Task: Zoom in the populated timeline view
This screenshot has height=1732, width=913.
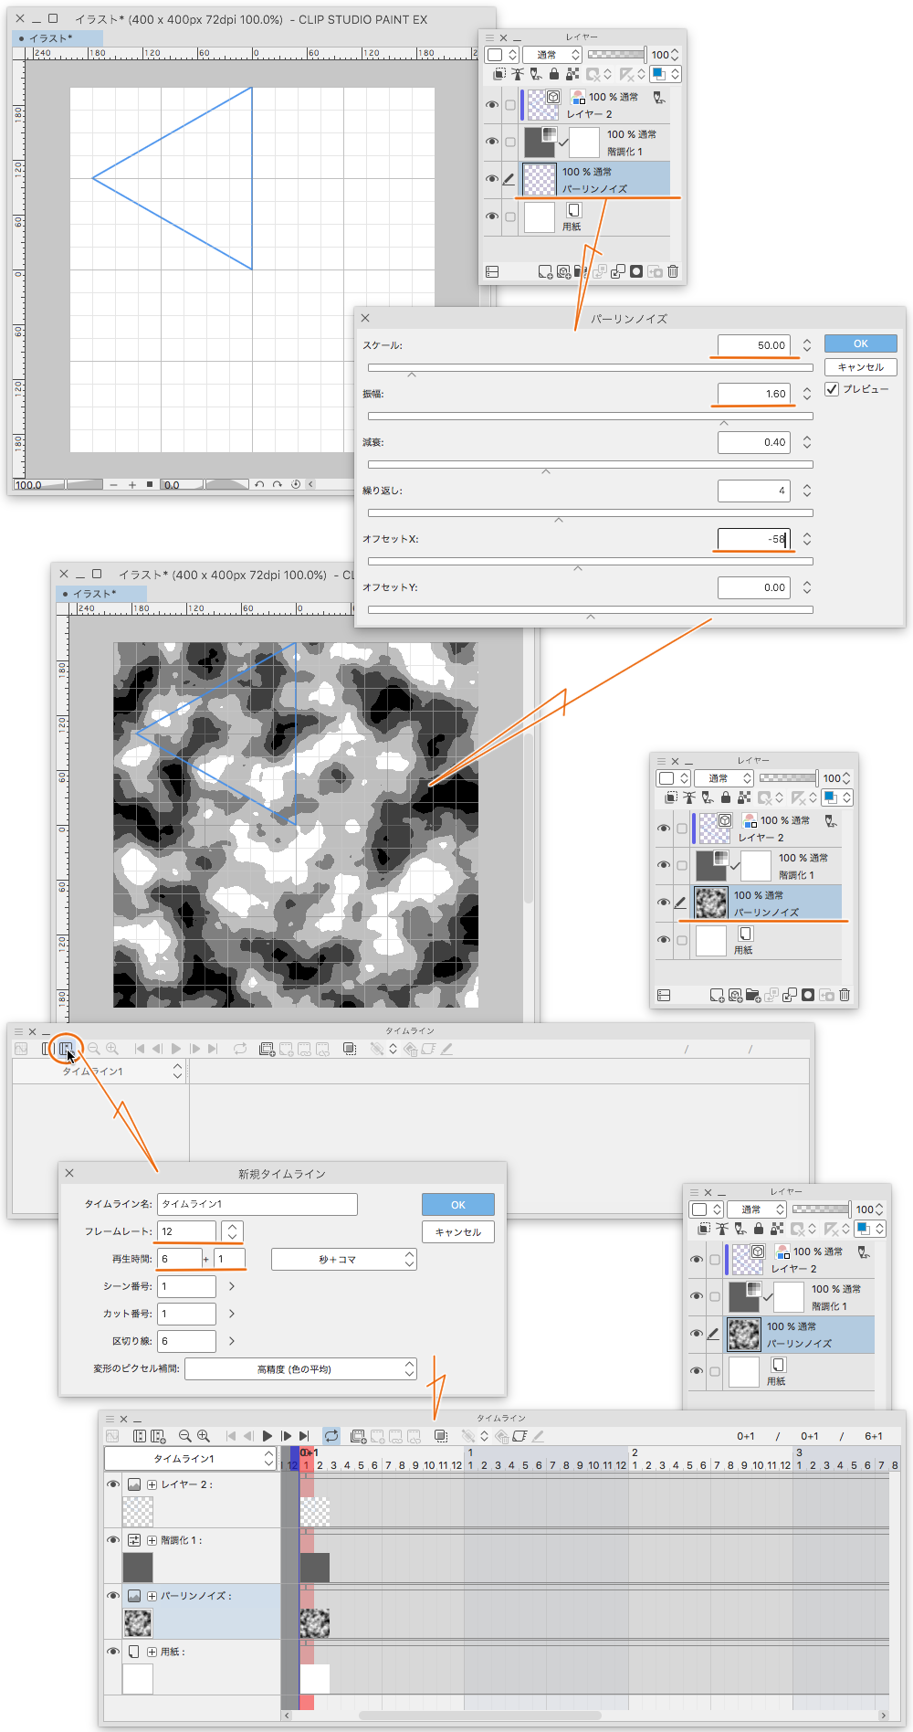Action: (204, 1436)
